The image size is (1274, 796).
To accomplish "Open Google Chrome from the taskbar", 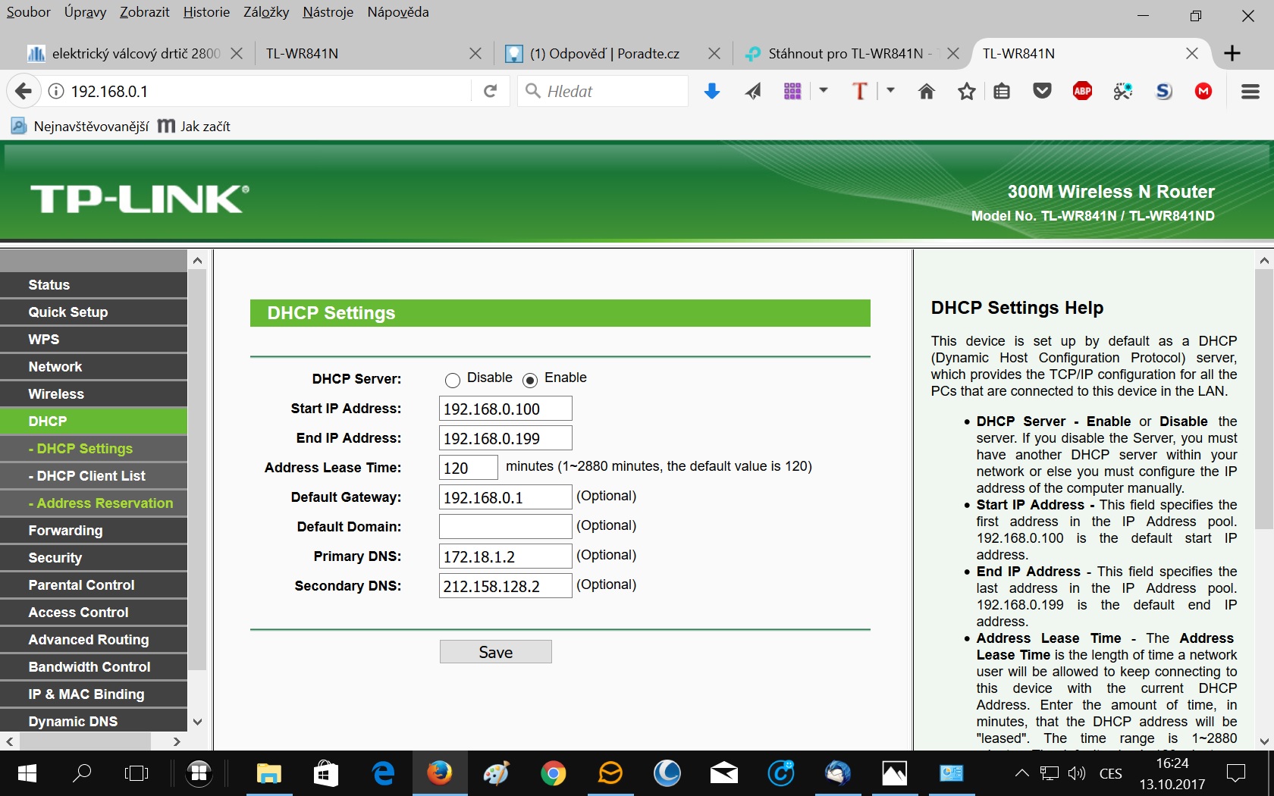I will click(553, 773).
